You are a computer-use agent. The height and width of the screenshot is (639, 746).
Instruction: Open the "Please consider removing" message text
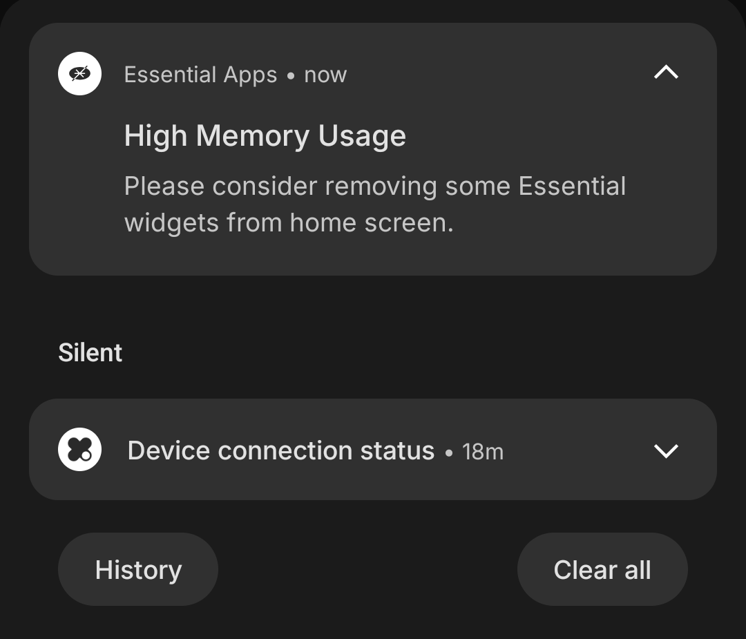pos(374,187)
